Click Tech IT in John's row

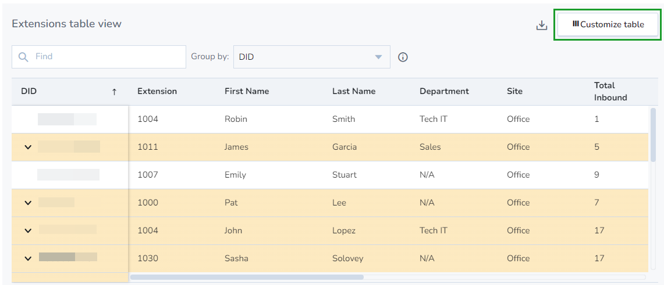[434, 230]
